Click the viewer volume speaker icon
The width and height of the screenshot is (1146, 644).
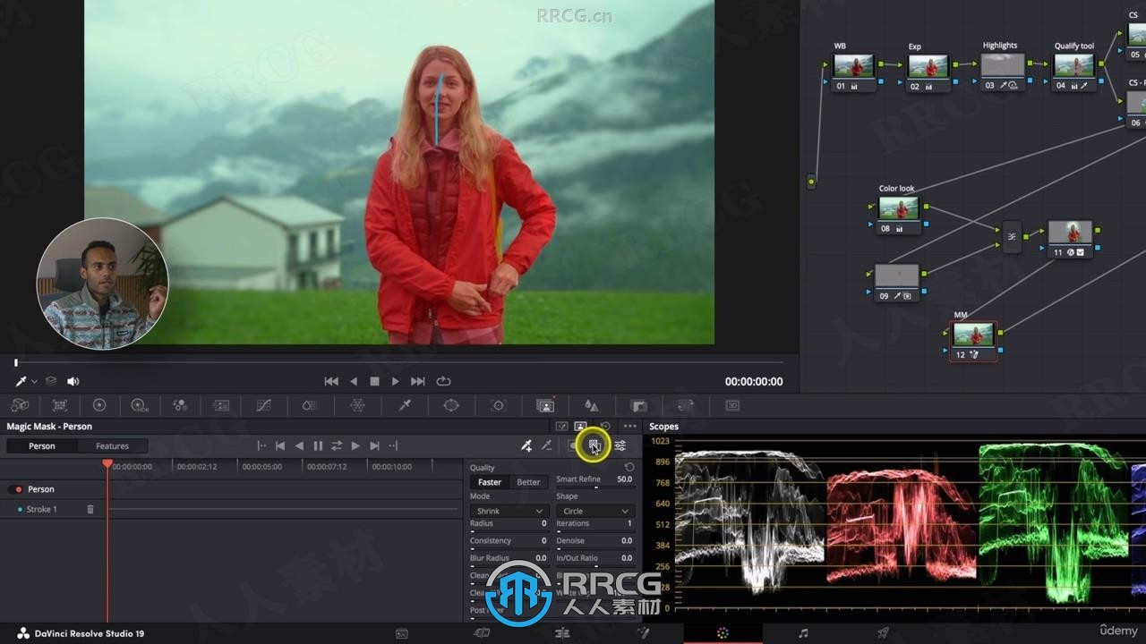click(73, 381)
